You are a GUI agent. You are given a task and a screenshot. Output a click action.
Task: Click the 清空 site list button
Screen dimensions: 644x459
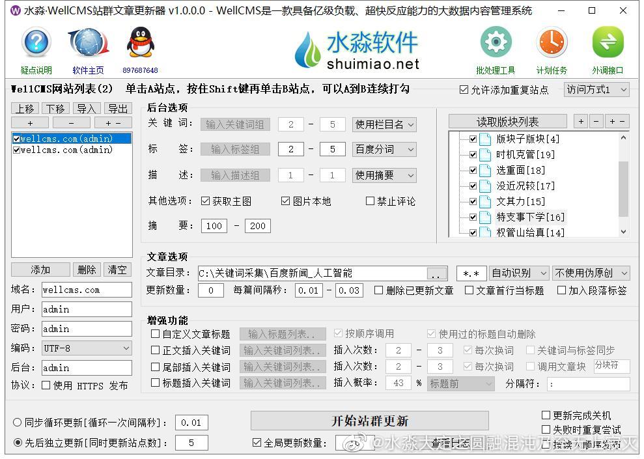coord(117,270)
